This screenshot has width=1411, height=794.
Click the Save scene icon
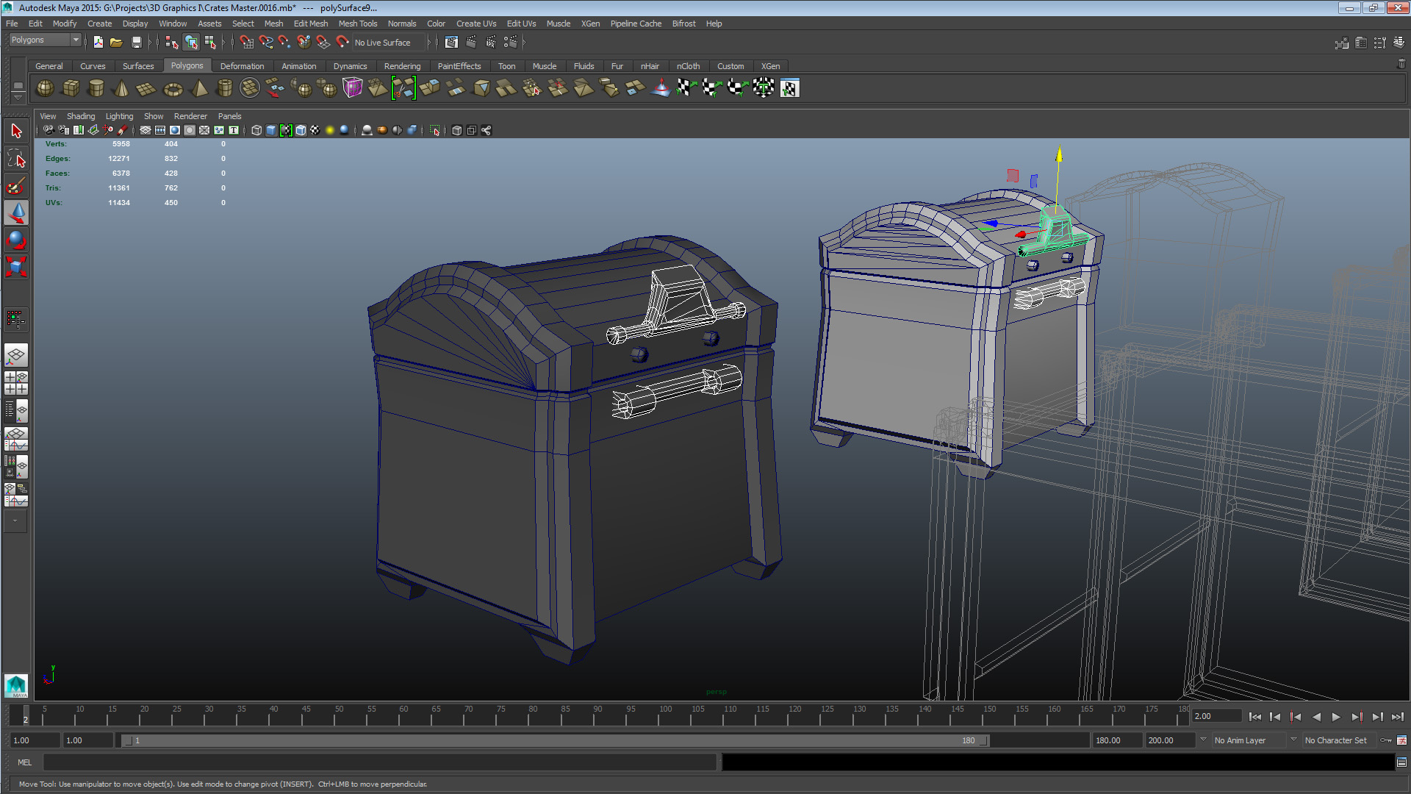tap(136, 43)
